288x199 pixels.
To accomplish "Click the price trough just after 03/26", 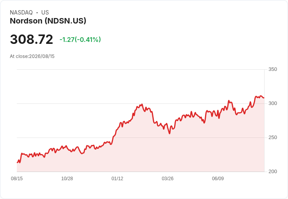I will click(169, 134).
